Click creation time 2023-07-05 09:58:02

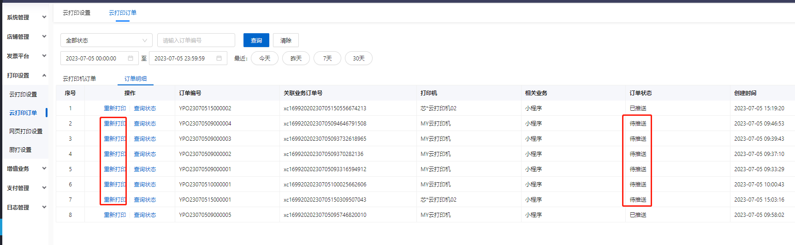coord(759,215)
